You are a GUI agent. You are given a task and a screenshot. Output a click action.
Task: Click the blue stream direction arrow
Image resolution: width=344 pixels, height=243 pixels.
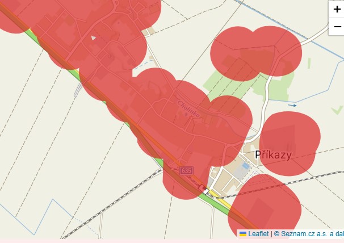click(x=292, y=106)
